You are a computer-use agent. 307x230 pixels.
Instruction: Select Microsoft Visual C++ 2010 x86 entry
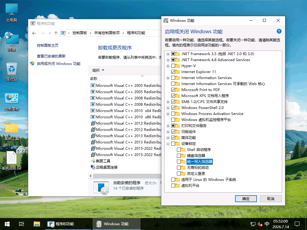coord(126,117)
